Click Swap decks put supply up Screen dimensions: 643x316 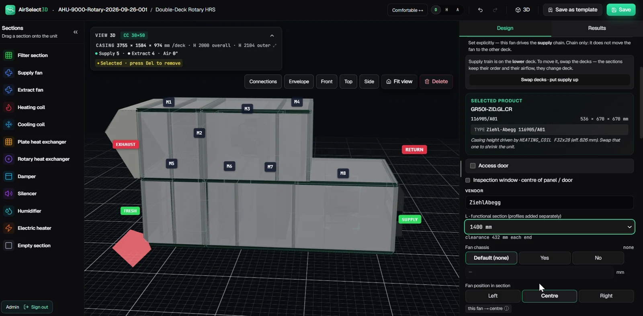pos(549,80)
